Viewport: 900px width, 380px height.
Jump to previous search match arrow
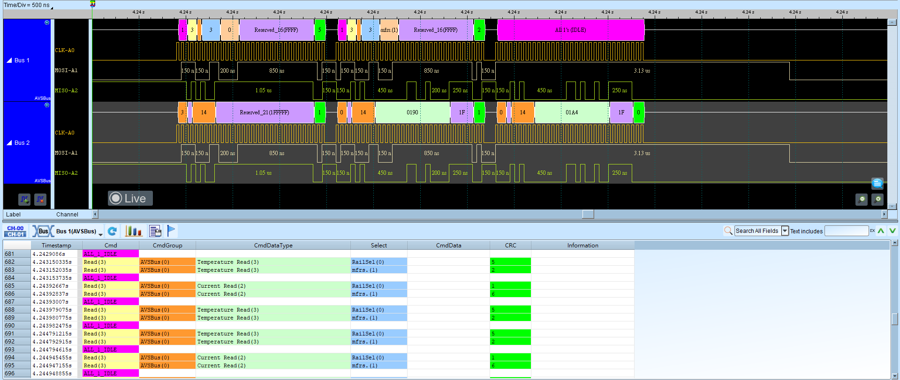pyautogui.click(x=881, y=231)
